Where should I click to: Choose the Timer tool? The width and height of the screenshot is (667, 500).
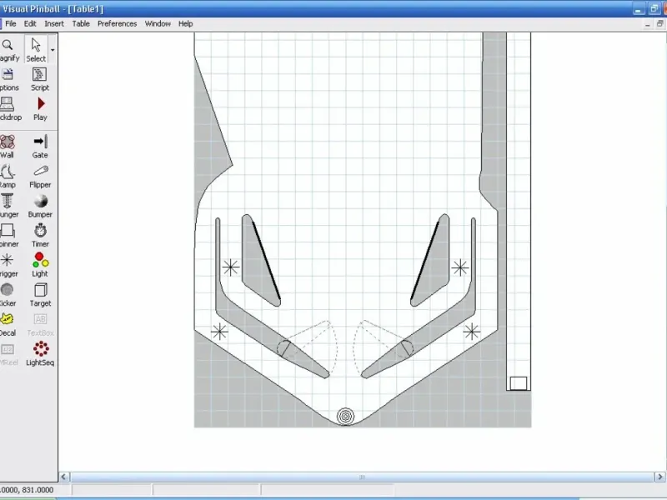(40, 236)
